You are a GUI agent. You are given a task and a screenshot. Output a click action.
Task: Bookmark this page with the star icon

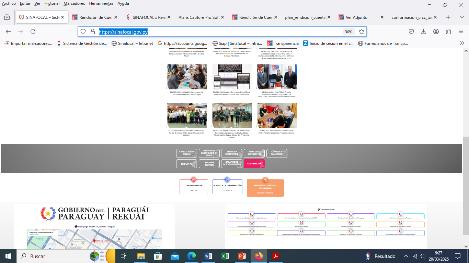click(361, 32)
